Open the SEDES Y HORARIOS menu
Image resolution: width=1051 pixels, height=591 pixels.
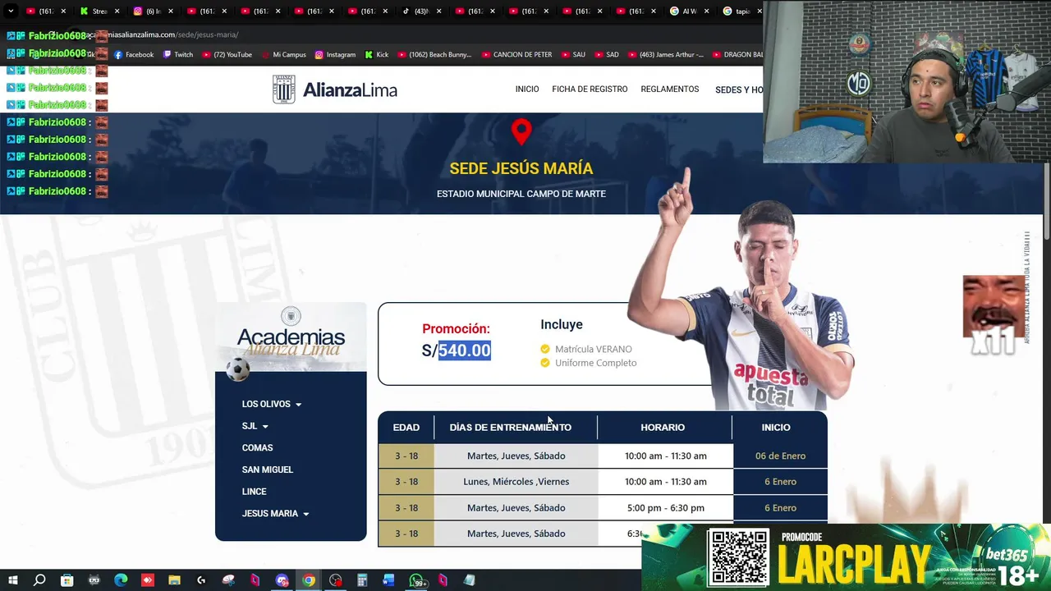click(739, 89)
